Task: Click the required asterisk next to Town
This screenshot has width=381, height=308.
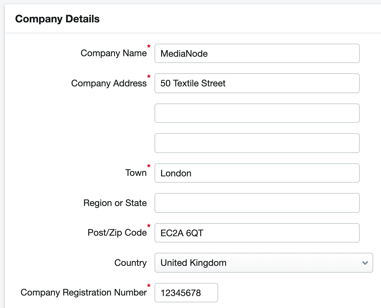Action: click(x=149, y=166)
